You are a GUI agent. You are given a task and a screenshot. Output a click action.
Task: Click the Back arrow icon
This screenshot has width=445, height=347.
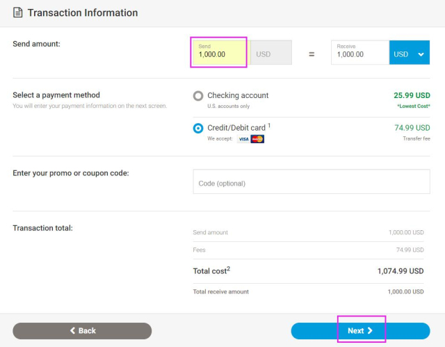72,331
